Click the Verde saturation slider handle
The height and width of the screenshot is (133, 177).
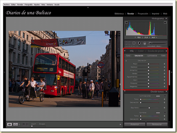(x=149, y=74)
